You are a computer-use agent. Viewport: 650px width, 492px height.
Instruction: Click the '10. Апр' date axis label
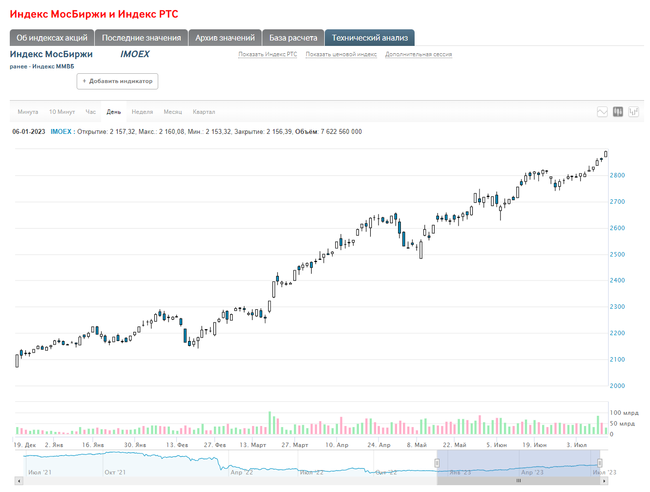[337, 445]
